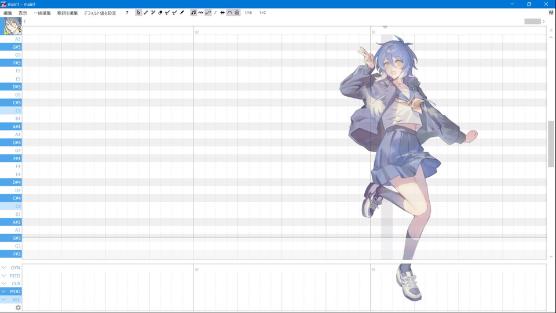Screen dimensions: 556x313
Task: Toggle vibrato display
Action: pos(201,13)
